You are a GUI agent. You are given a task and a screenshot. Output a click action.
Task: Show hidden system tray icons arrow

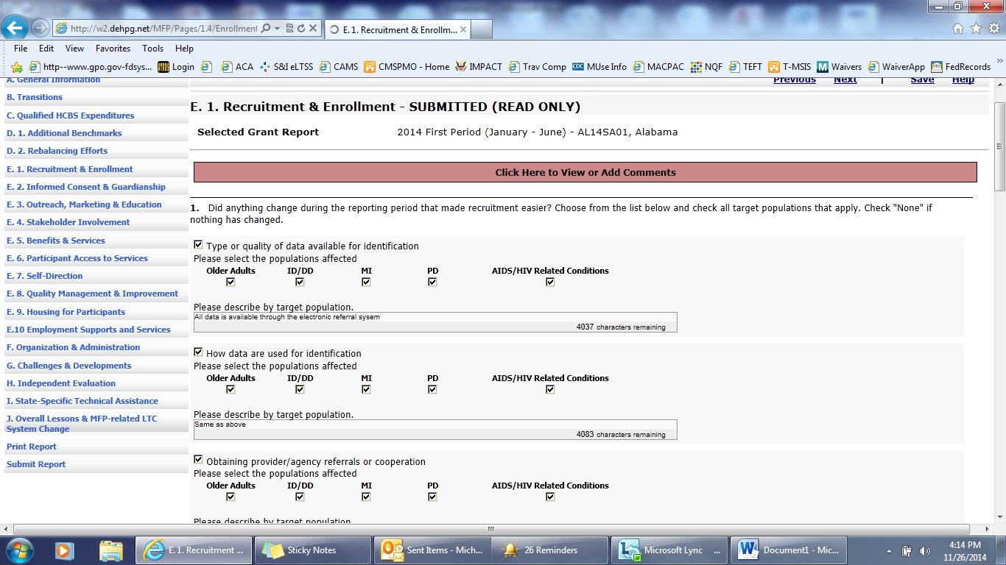[x=890, y=550]
